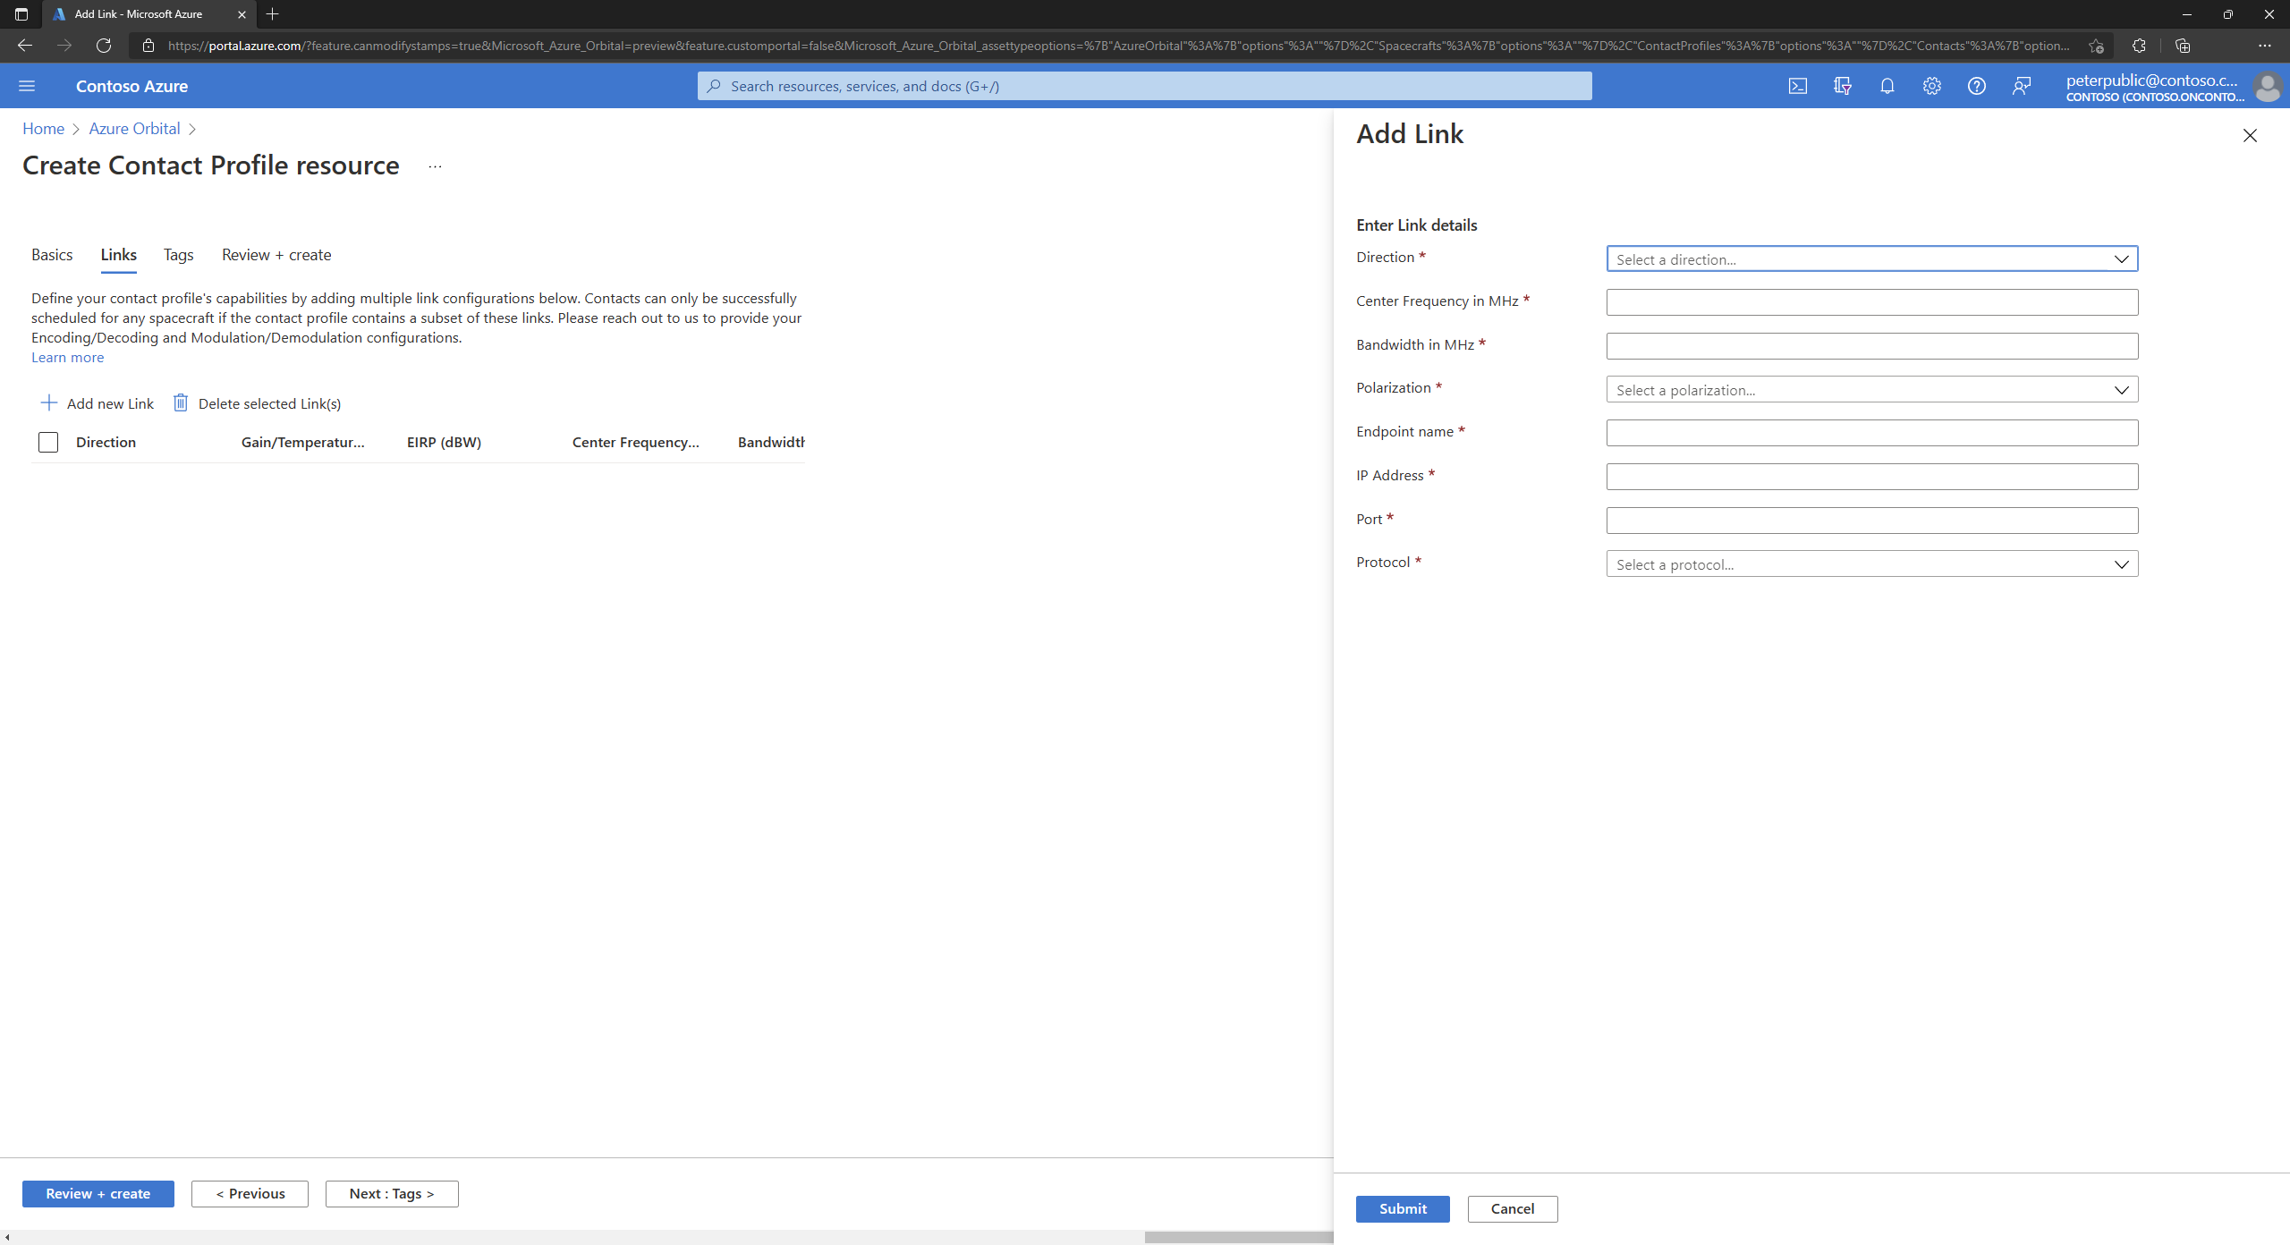
Task: Open the portal hamburger menu
Action: pos(27,86)
